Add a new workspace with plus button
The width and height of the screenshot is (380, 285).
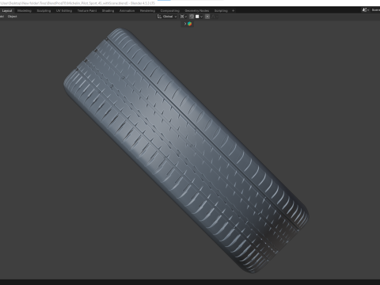pyautogui.click(x=233, y=11)
